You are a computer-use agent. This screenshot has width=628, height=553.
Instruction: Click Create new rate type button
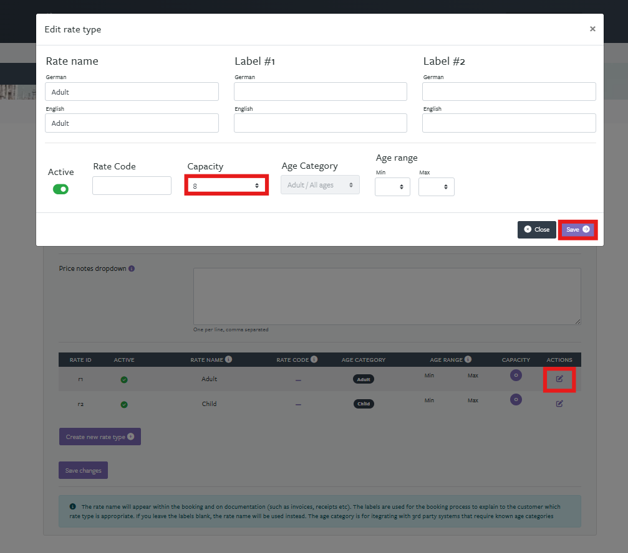(100, 437)
